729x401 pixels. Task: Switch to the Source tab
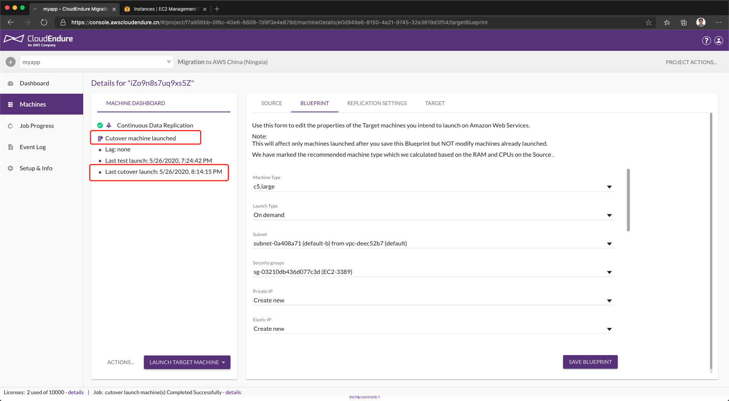click(271, 103)
